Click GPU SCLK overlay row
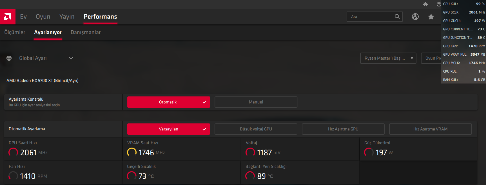The width and height of the screenshot is (486, 185). (463, 12)
